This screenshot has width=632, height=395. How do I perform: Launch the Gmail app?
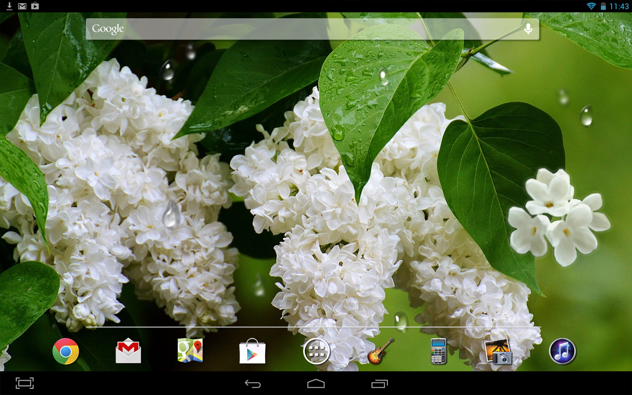[x=128, y=351]
